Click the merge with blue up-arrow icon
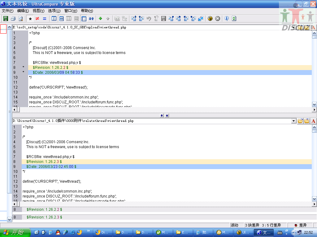317x237 pixels. 141,19
